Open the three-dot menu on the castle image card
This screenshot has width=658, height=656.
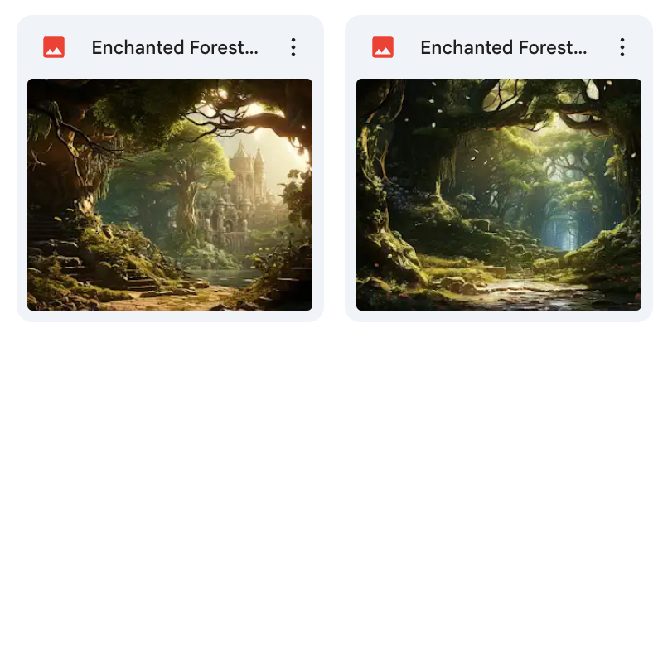293,47
